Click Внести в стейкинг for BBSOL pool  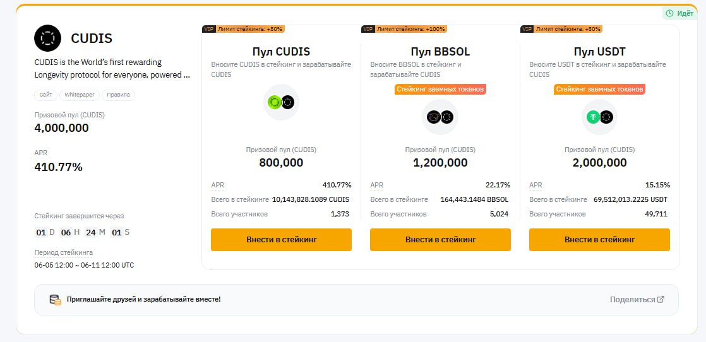pyautogui.click(x=440, y=240)
